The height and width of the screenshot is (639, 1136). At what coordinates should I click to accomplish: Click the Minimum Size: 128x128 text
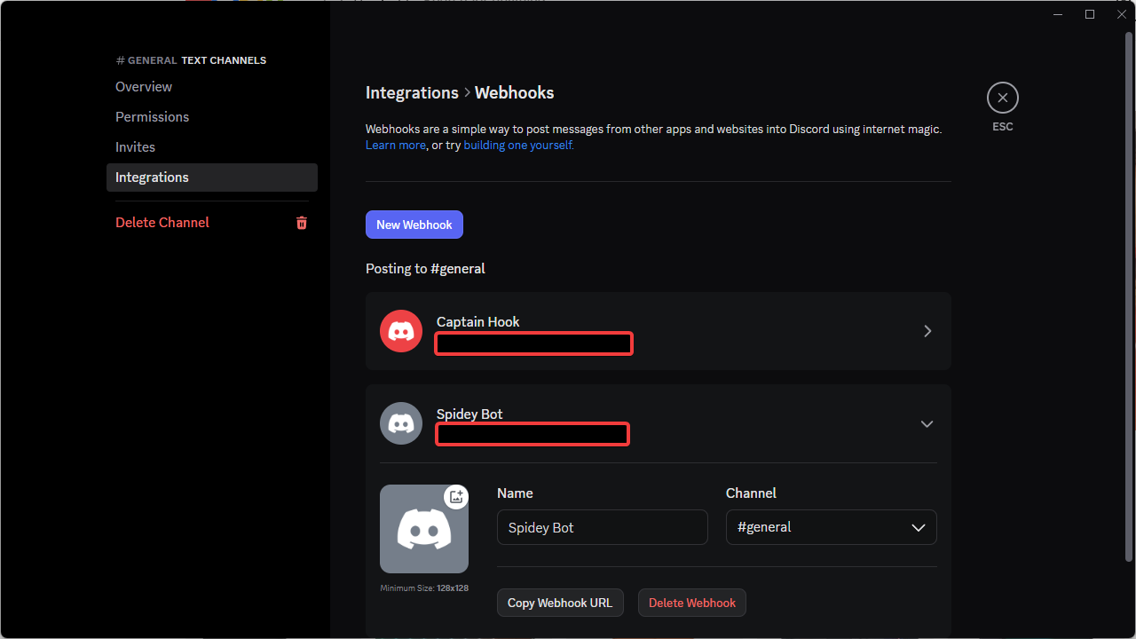(424, 588)
